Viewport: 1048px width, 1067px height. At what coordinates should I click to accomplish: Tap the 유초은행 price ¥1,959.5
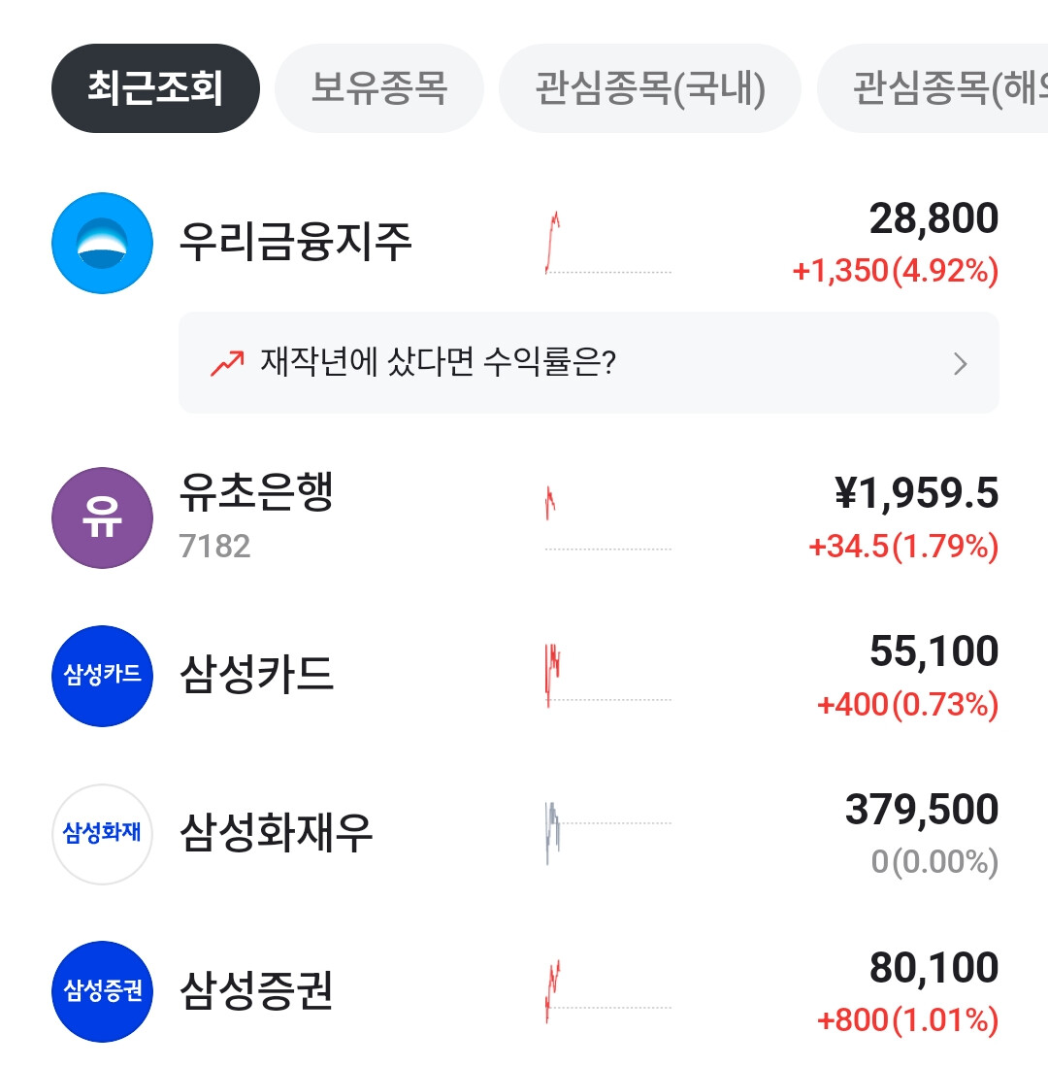(x=916, y=494)
